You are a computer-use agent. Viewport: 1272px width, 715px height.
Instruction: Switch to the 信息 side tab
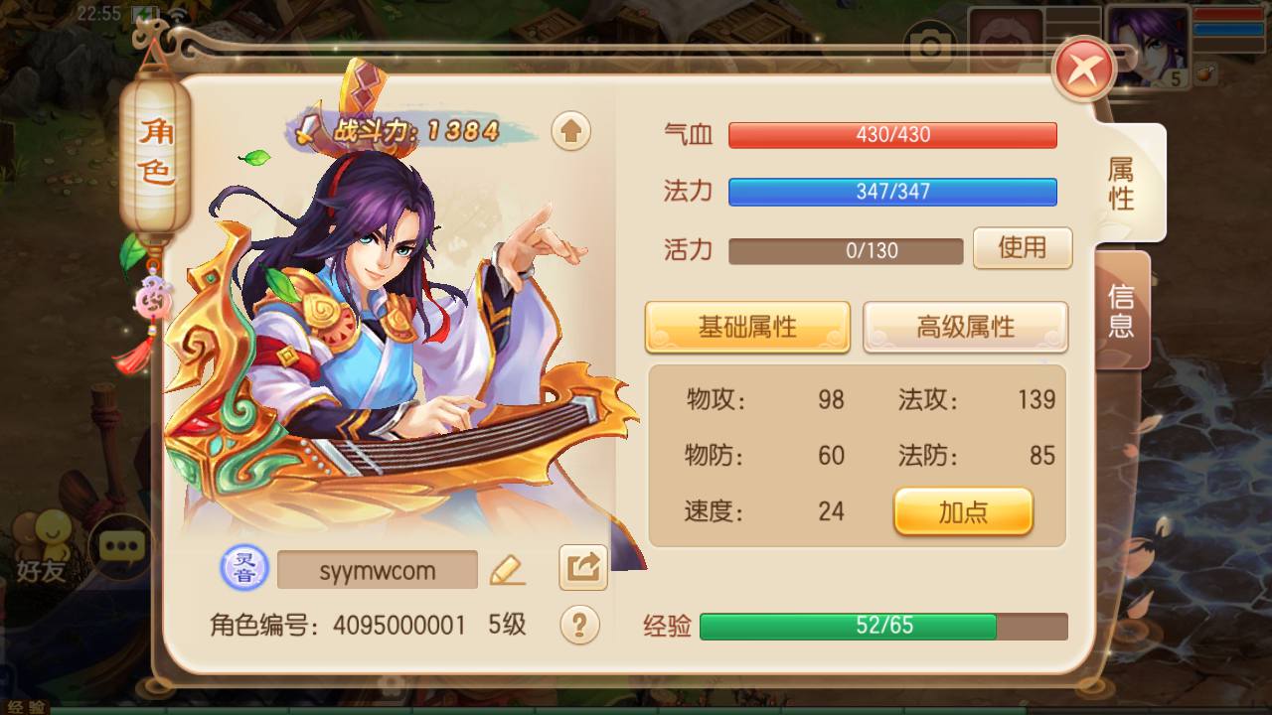(1122, 310)
